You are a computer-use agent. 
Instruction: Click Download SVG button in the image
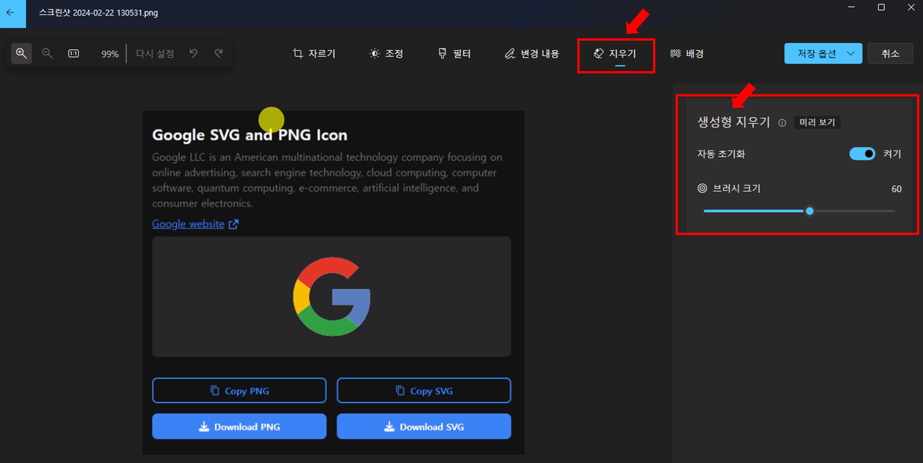[x=424, y=427]
